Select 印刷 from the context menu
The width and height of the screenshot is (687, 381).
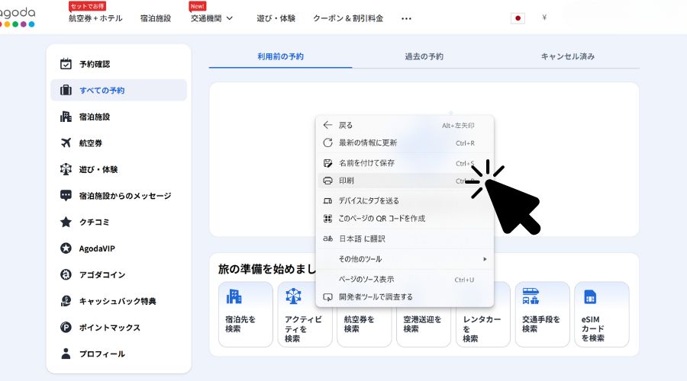click(x=347, y=181)
